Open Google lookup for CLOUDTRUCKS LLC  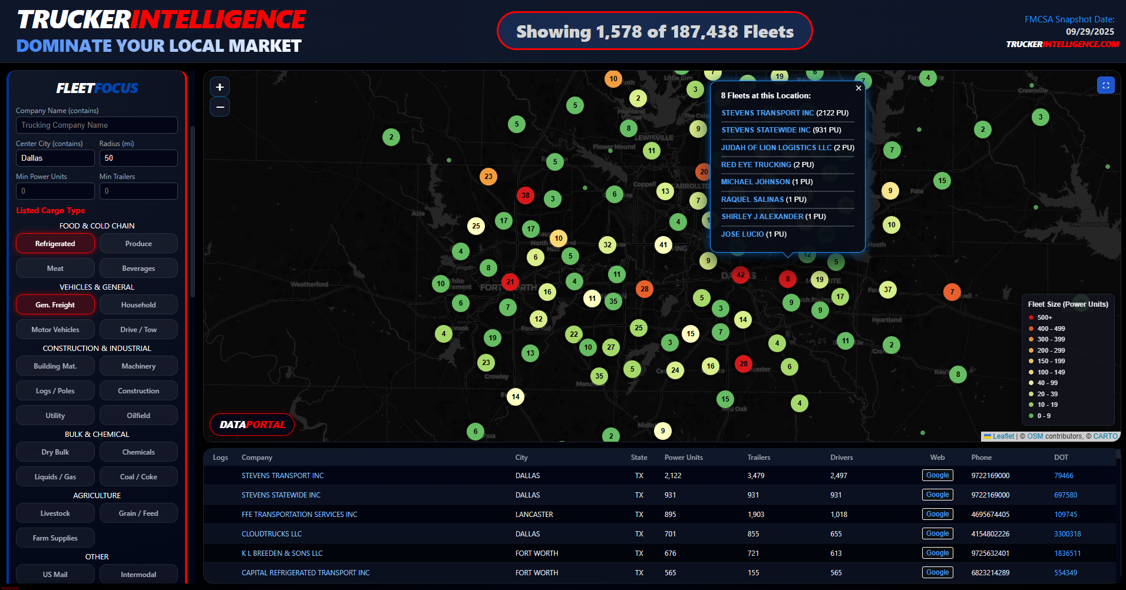point(937,533)
